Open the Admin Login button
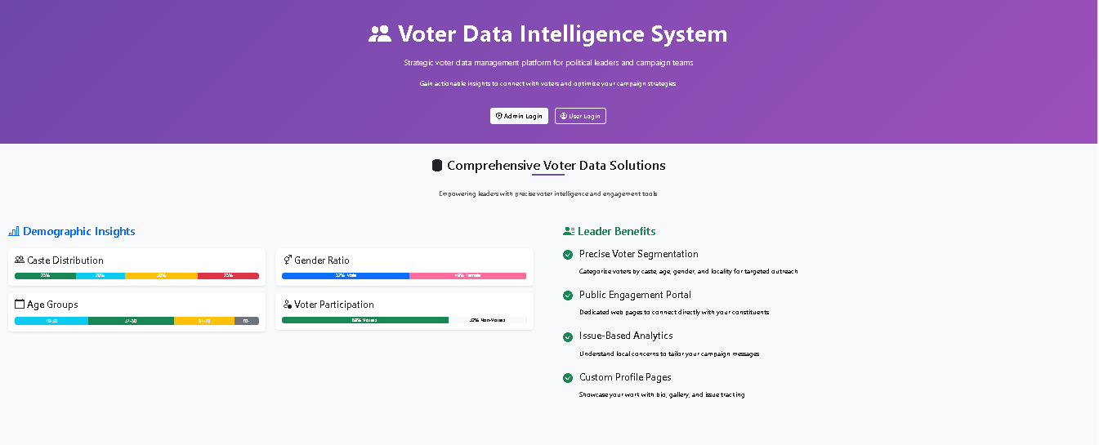The height and width of the screenshot is (445, 1099). click(519, 116)
